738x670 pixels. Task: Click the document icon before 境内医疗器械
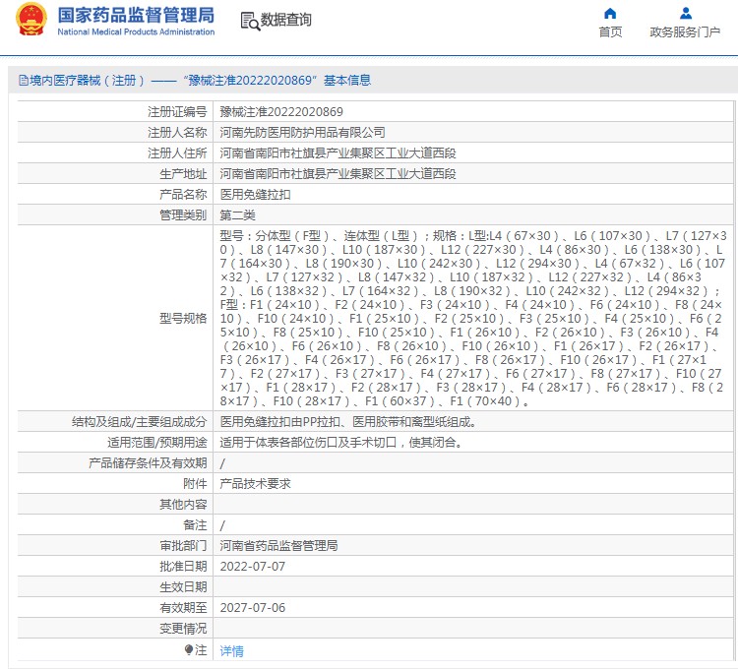(x=23, y=81)
